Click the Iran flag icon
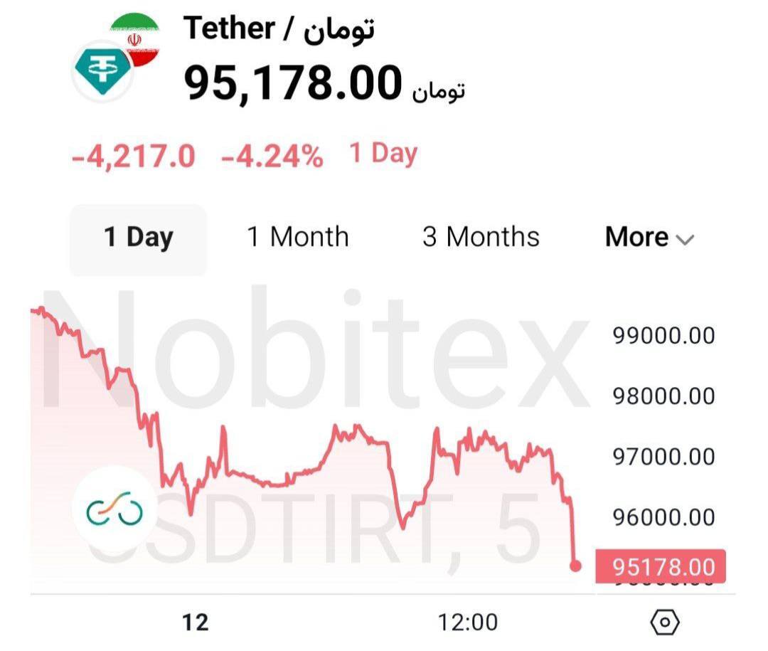 pyautogui.click(x=136, y=40)
